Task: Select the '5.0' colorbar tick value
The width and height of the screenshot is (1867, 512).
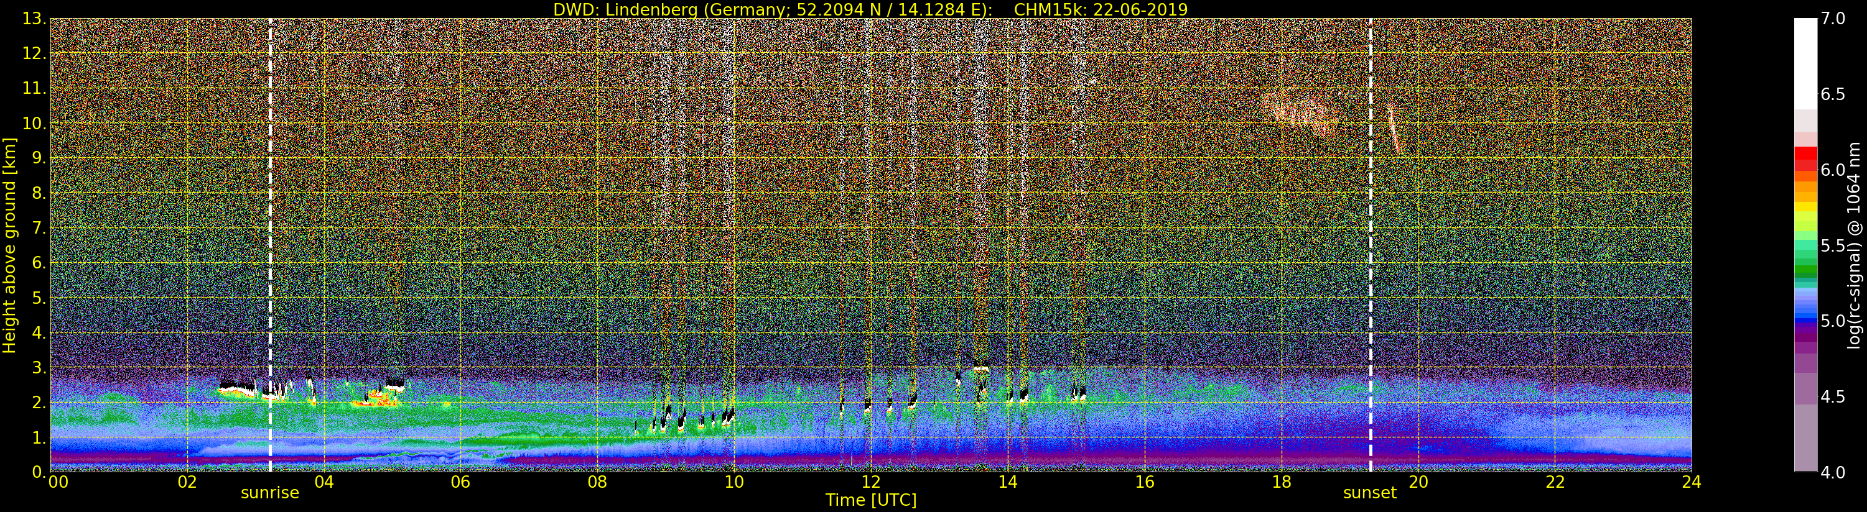Action: (x=1833, y=321)
